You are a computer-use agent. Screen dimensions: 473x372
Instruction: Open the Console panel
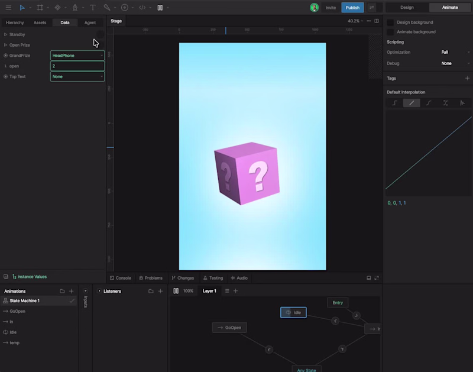[121, 277]
